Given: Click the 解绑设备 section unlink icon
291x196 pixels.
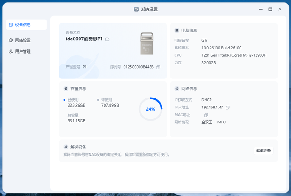Looking at the screenshot, I should [x=66, y=147].
